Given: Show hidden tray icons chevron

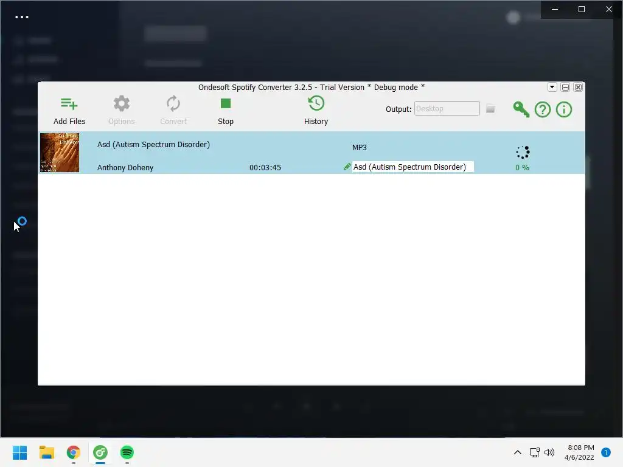Looking at the screenshot, I should pyautogui.click(x=517, y=452).
